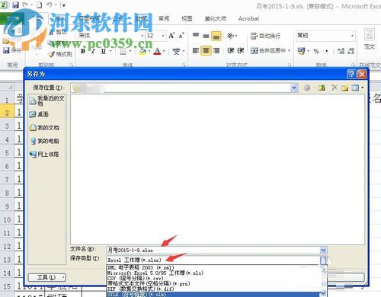Select the highlighted Bottom Align button
The width and height of the screenshot is (381, 297).
click(x=216, y=36)
